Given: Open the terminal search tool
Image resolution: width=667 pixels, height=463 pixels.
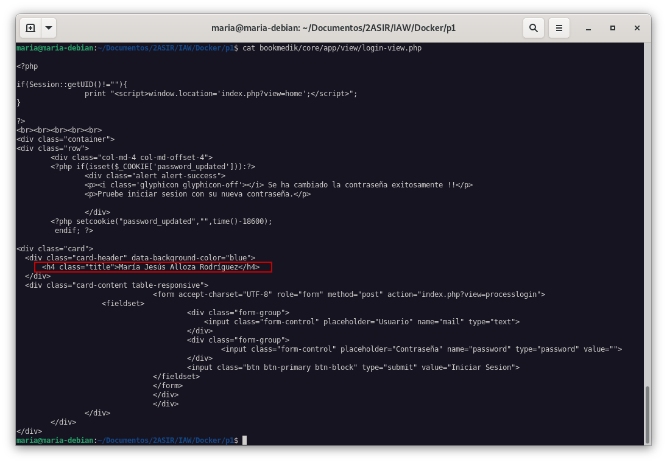Looking at the screenshot, I should tap(533, 28).
